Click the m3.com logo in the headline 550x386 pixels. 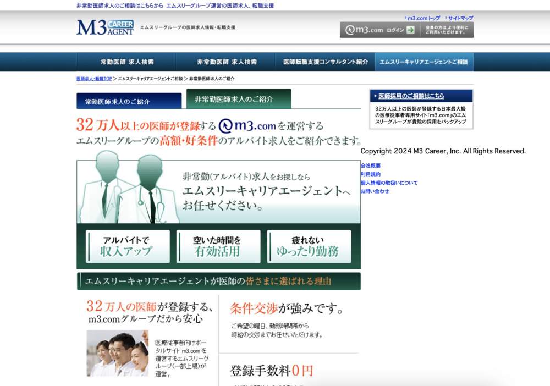(247, 125)
